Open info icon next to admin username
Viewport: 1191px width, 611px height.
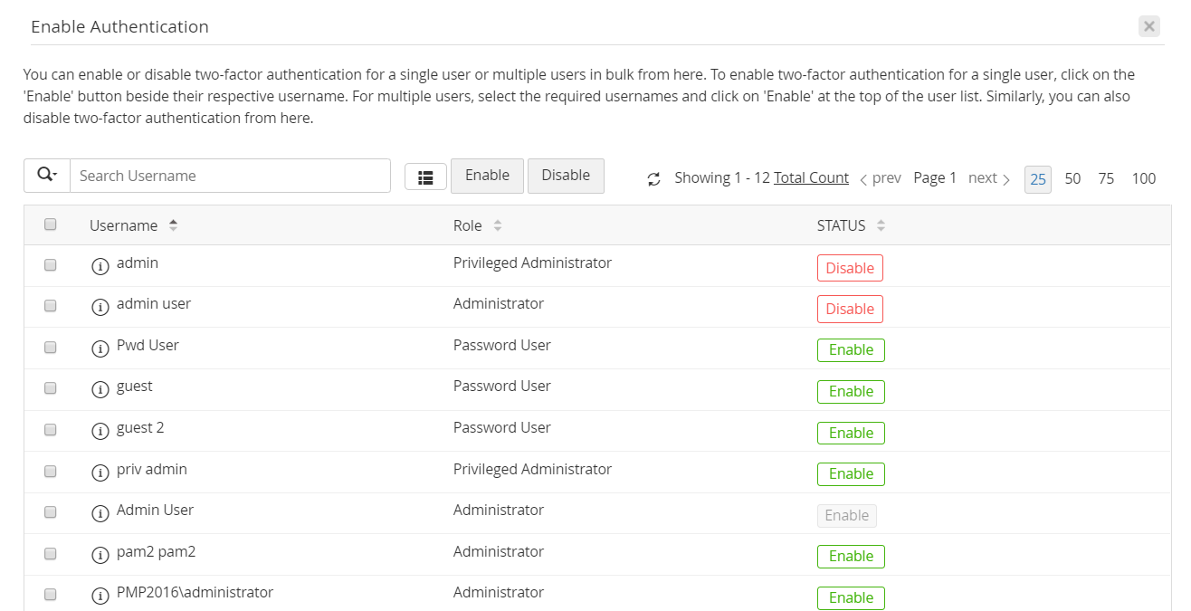click(100, 265)
